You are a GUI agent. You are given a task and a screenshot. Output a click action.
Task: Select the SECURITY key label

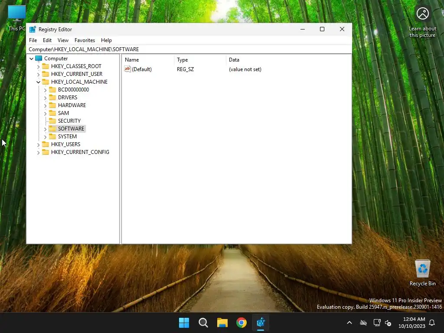click(x=69, y=121)
